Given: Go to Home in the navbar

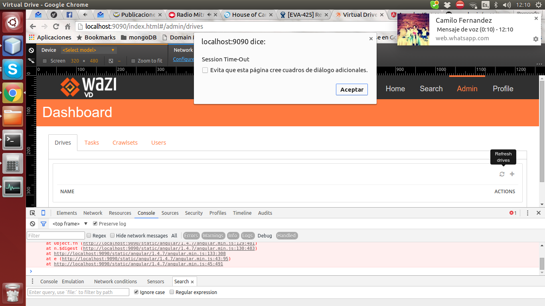Looking at the screenshot, I should [395, 89].
